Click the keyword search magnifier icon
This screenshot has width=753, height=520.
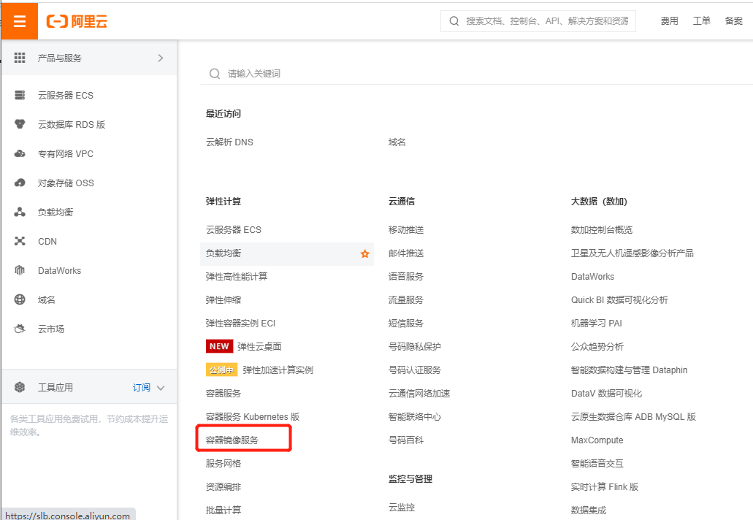coord(215,74)
